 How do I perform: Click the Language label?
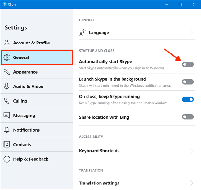pyautogui.click(x=99, y=33)
